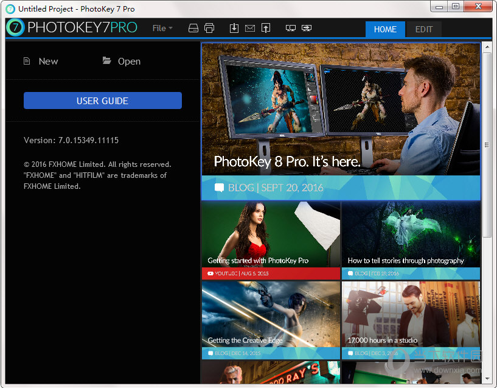Open the USER GUIDE button
Image resolution: width=497 pixels, height=388 pixels.
103,101
